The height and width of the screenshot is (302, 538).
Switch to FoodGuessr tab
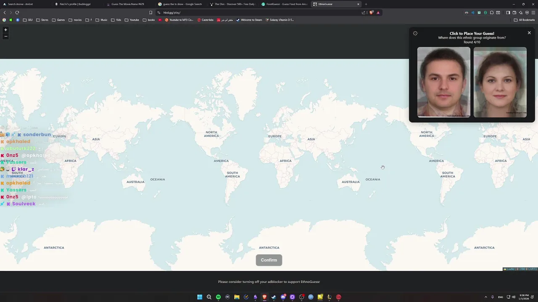284,4
